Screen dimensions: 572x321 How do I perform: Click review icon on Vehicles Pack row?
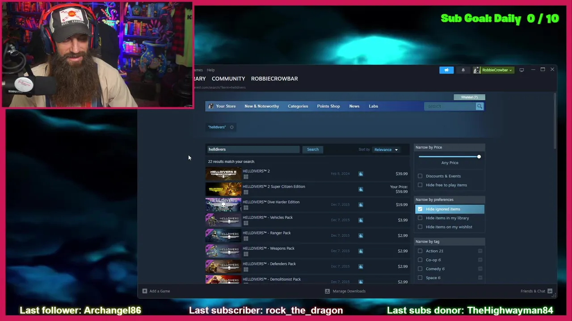coord(361,220)
